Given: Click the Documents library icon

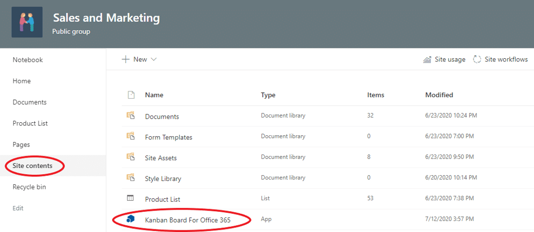Looking at the screenshot, I should 131,115.
